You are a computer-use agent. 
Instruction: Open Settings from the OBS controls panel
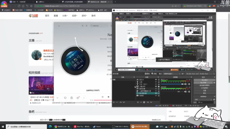tap(204, 91)
